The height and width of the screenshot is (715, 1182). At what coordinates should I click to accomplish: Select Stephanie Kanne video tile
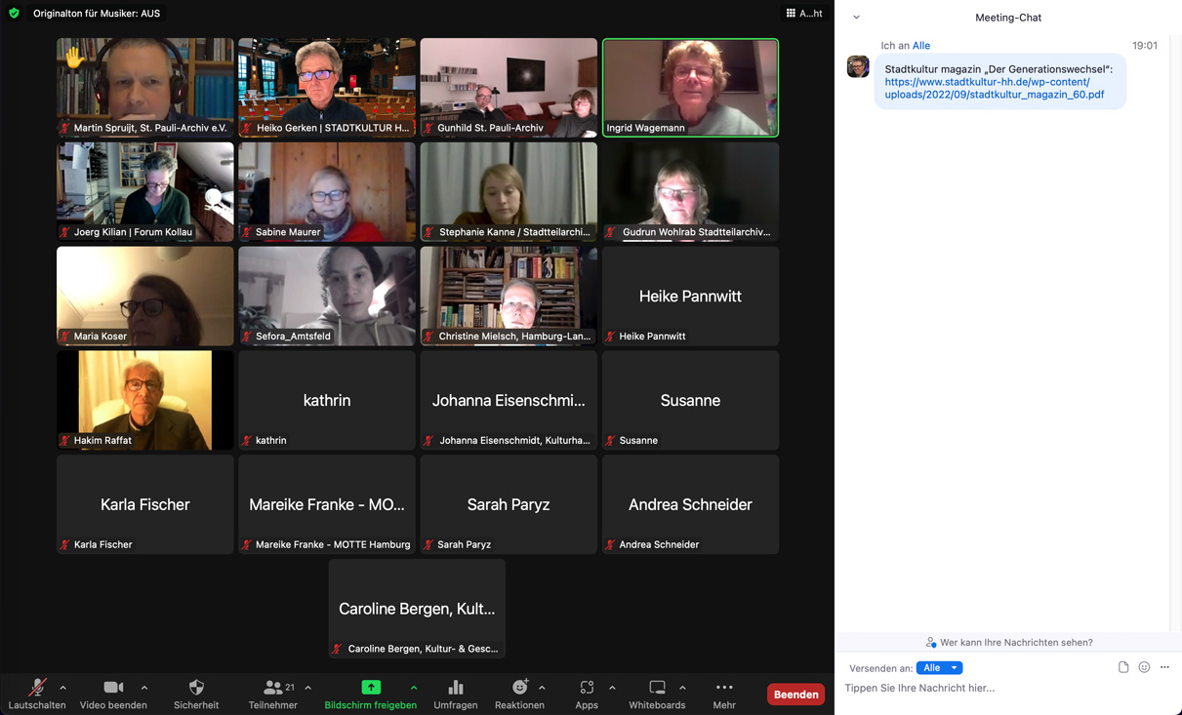tap(509, 192)
